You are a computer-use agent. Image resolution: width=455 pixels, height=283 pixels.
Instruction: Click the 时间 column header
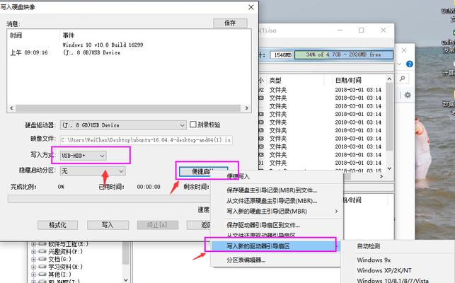16,35
